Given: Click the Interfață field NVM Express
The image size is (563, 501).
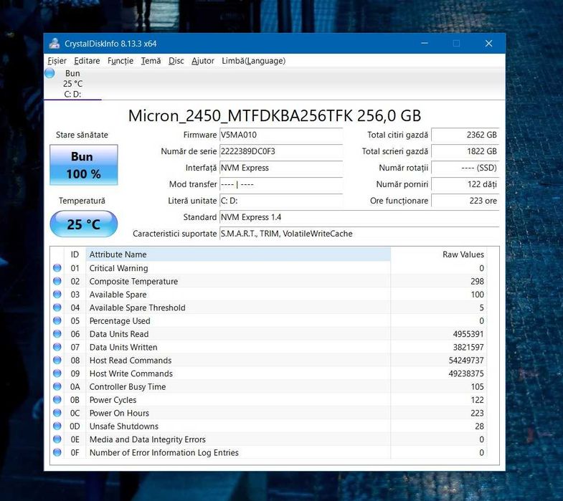Looking at the screenshot, I should point(281,168).
